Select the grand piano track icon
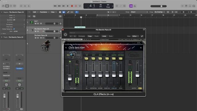 (46, 46)
